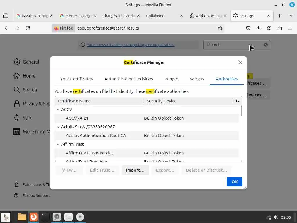Open the Downloads panel

258,28
